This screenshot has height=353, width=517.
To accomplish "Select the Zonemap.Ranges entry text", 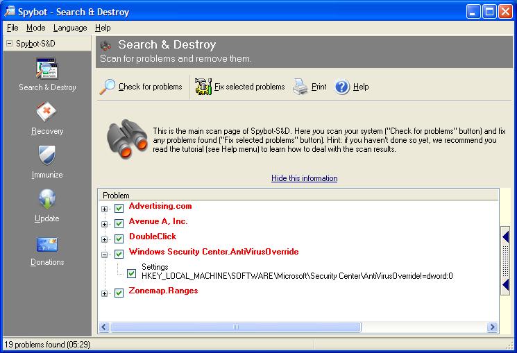I will click(x=163, y=291).
